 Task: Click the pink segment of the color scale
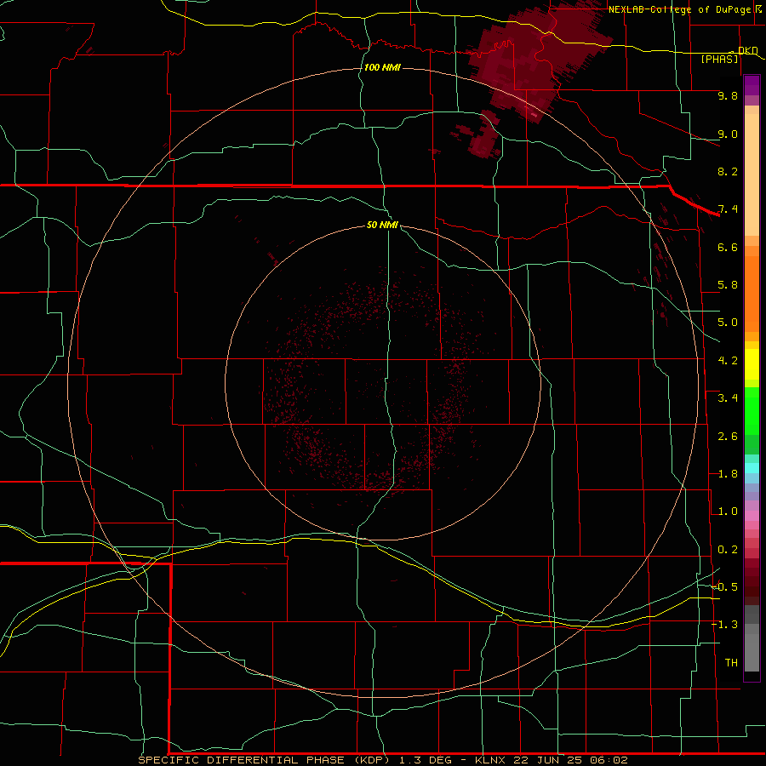[752, 516]
